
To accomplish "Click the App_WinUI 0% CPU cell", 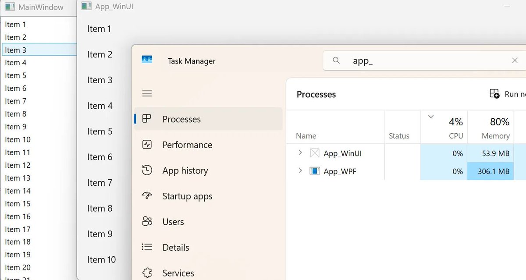I will pos(444,153).
